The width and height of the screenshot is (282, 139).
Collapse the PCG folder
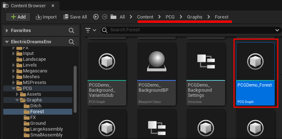pos(13,88)
